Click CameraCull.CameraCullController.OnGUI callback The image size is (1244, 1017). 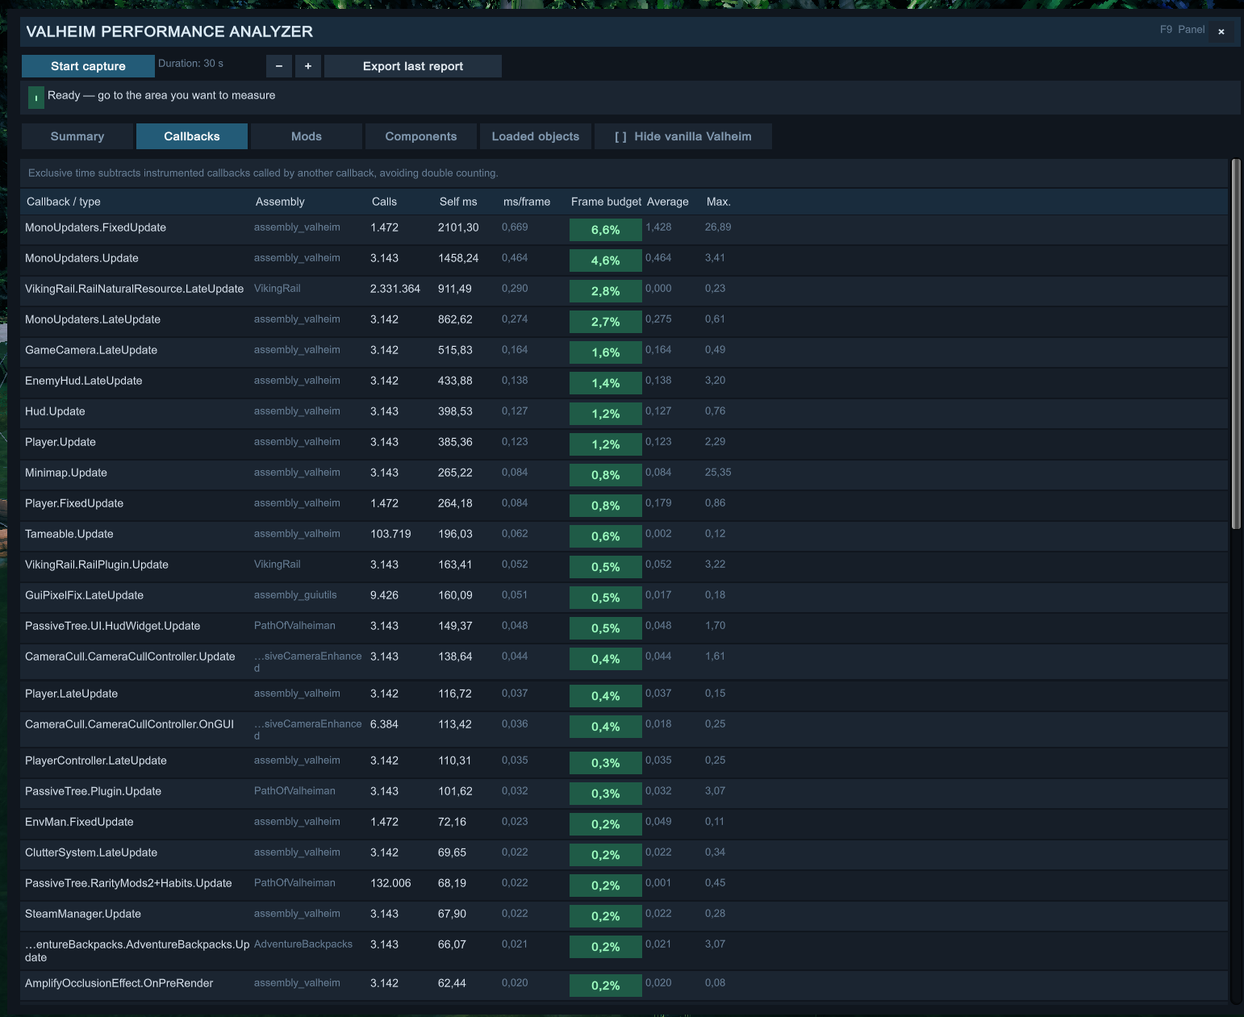129,724
